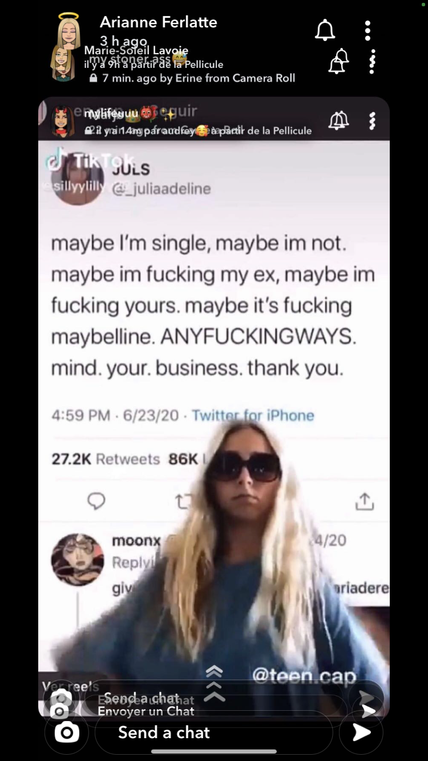Tap the white send arrow button at bottom

coord(361,732)
